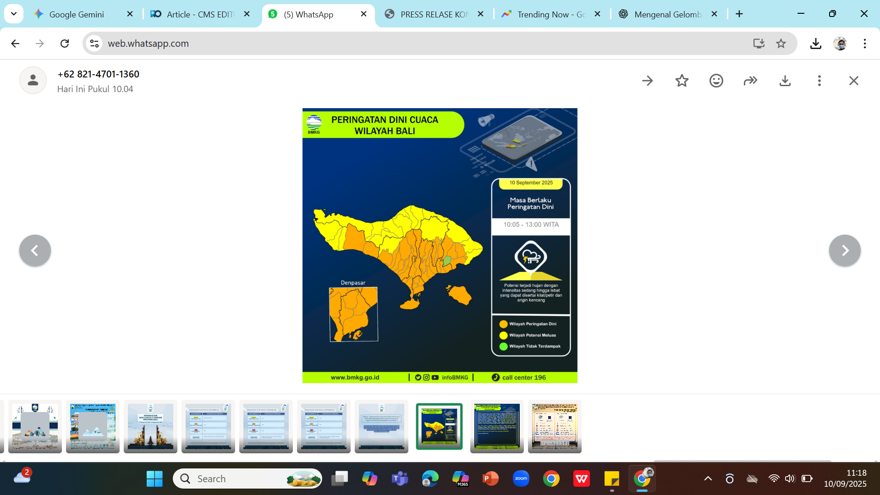This screenshot has width=880, height=495.
Task: Open Sticky Notes from the taskbar
Action: pos(612,479)
